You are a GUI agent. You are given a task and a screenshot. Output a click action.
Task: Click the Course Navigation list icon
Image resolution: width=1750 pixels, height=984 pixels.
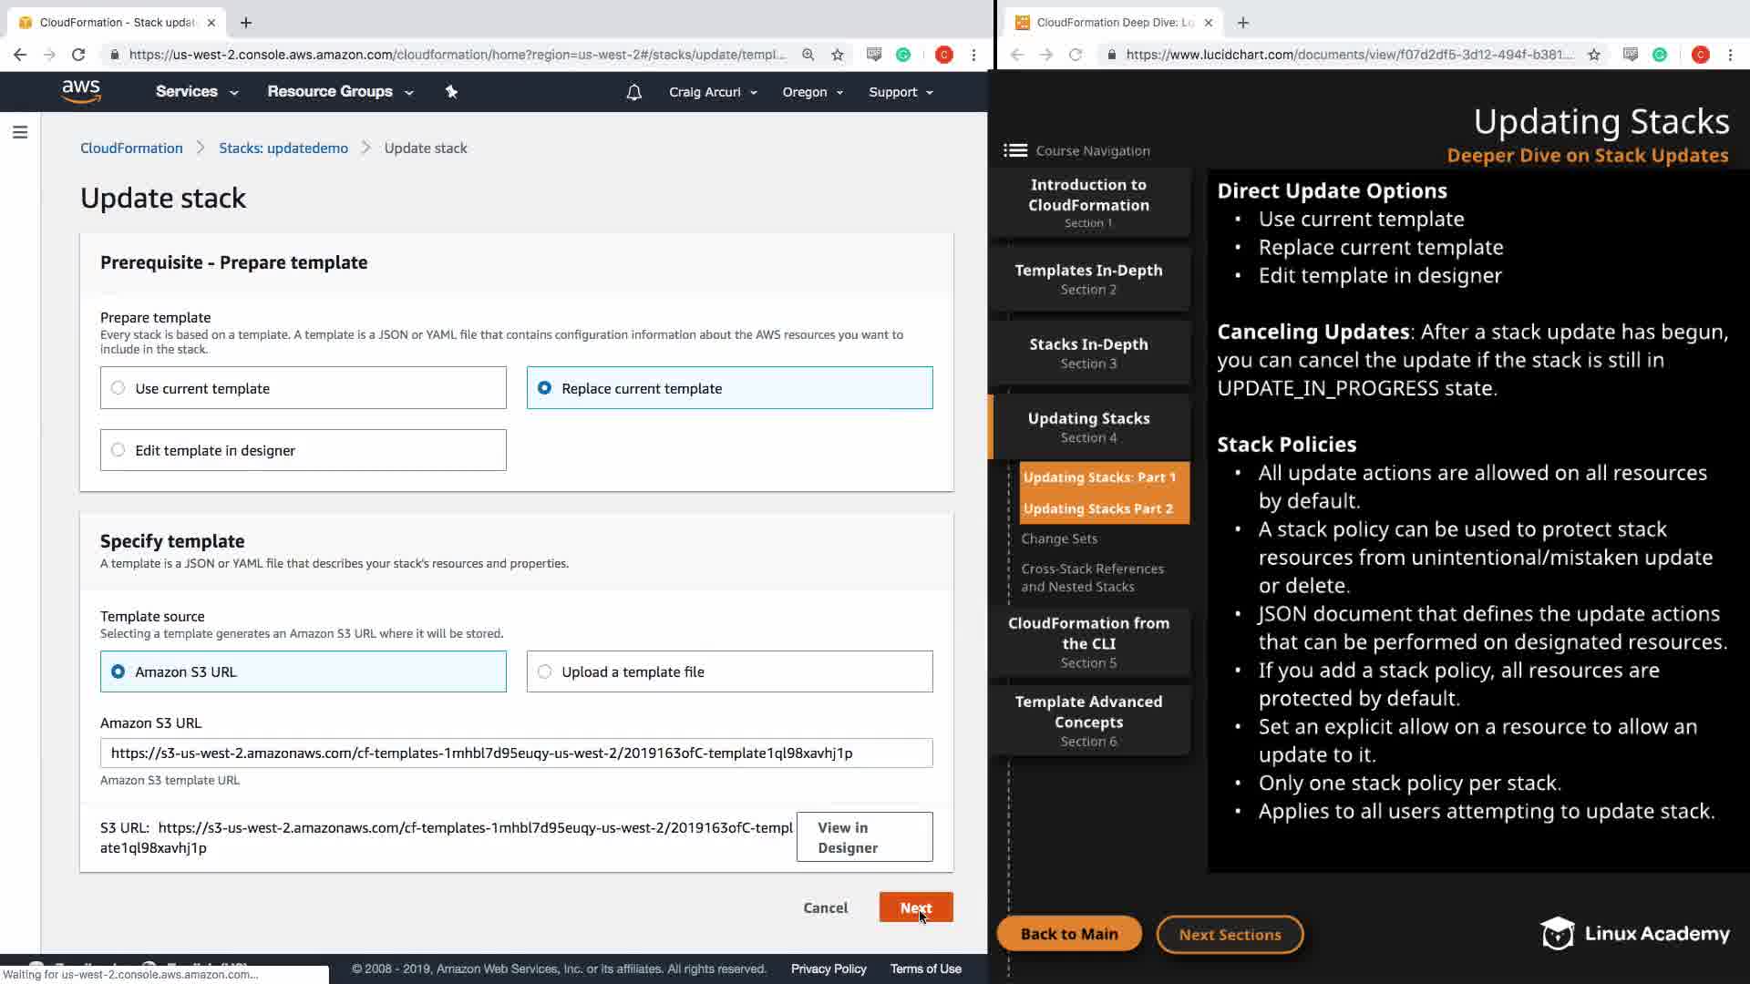click(x=1015, y=150)
